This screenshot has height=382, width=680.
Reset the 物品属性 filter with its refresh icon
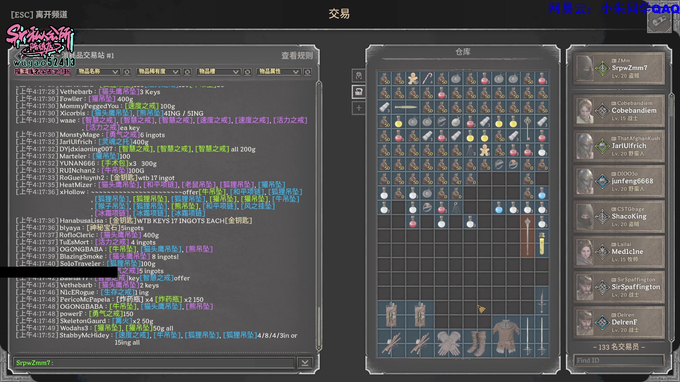tap(308, 72)
